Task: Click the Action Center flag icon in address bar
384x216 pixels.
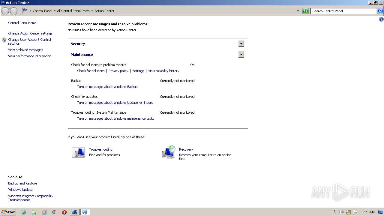Action: (x=25, y=11)
